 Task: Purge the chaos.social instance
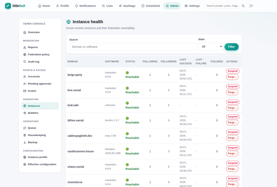232,169
